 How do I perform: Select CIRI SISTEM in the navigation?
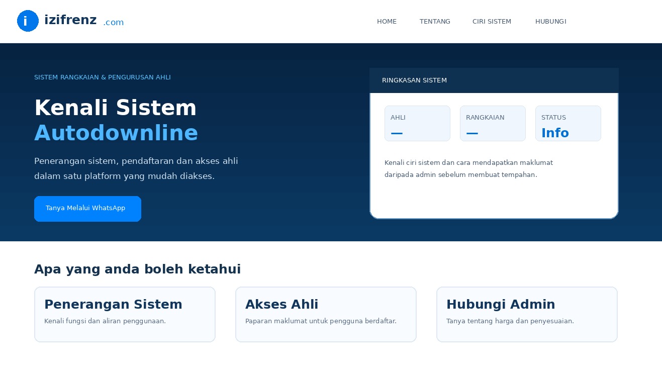coord(492,22)
